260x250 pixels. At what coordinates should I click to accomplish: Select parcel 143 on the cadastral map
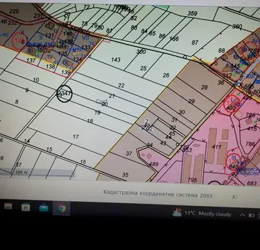click(x=116, y=60)
